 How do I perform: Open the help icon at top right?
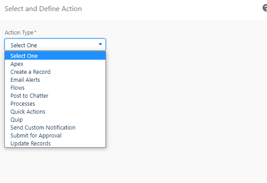(x=265, y=8)
